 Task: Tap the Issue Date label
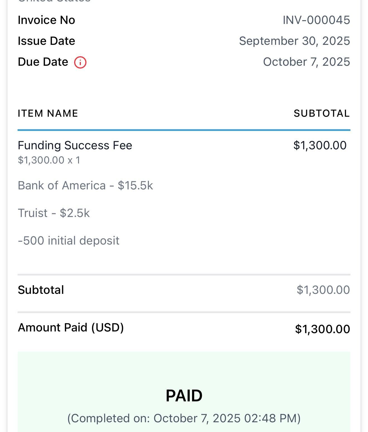pos(46,41)
